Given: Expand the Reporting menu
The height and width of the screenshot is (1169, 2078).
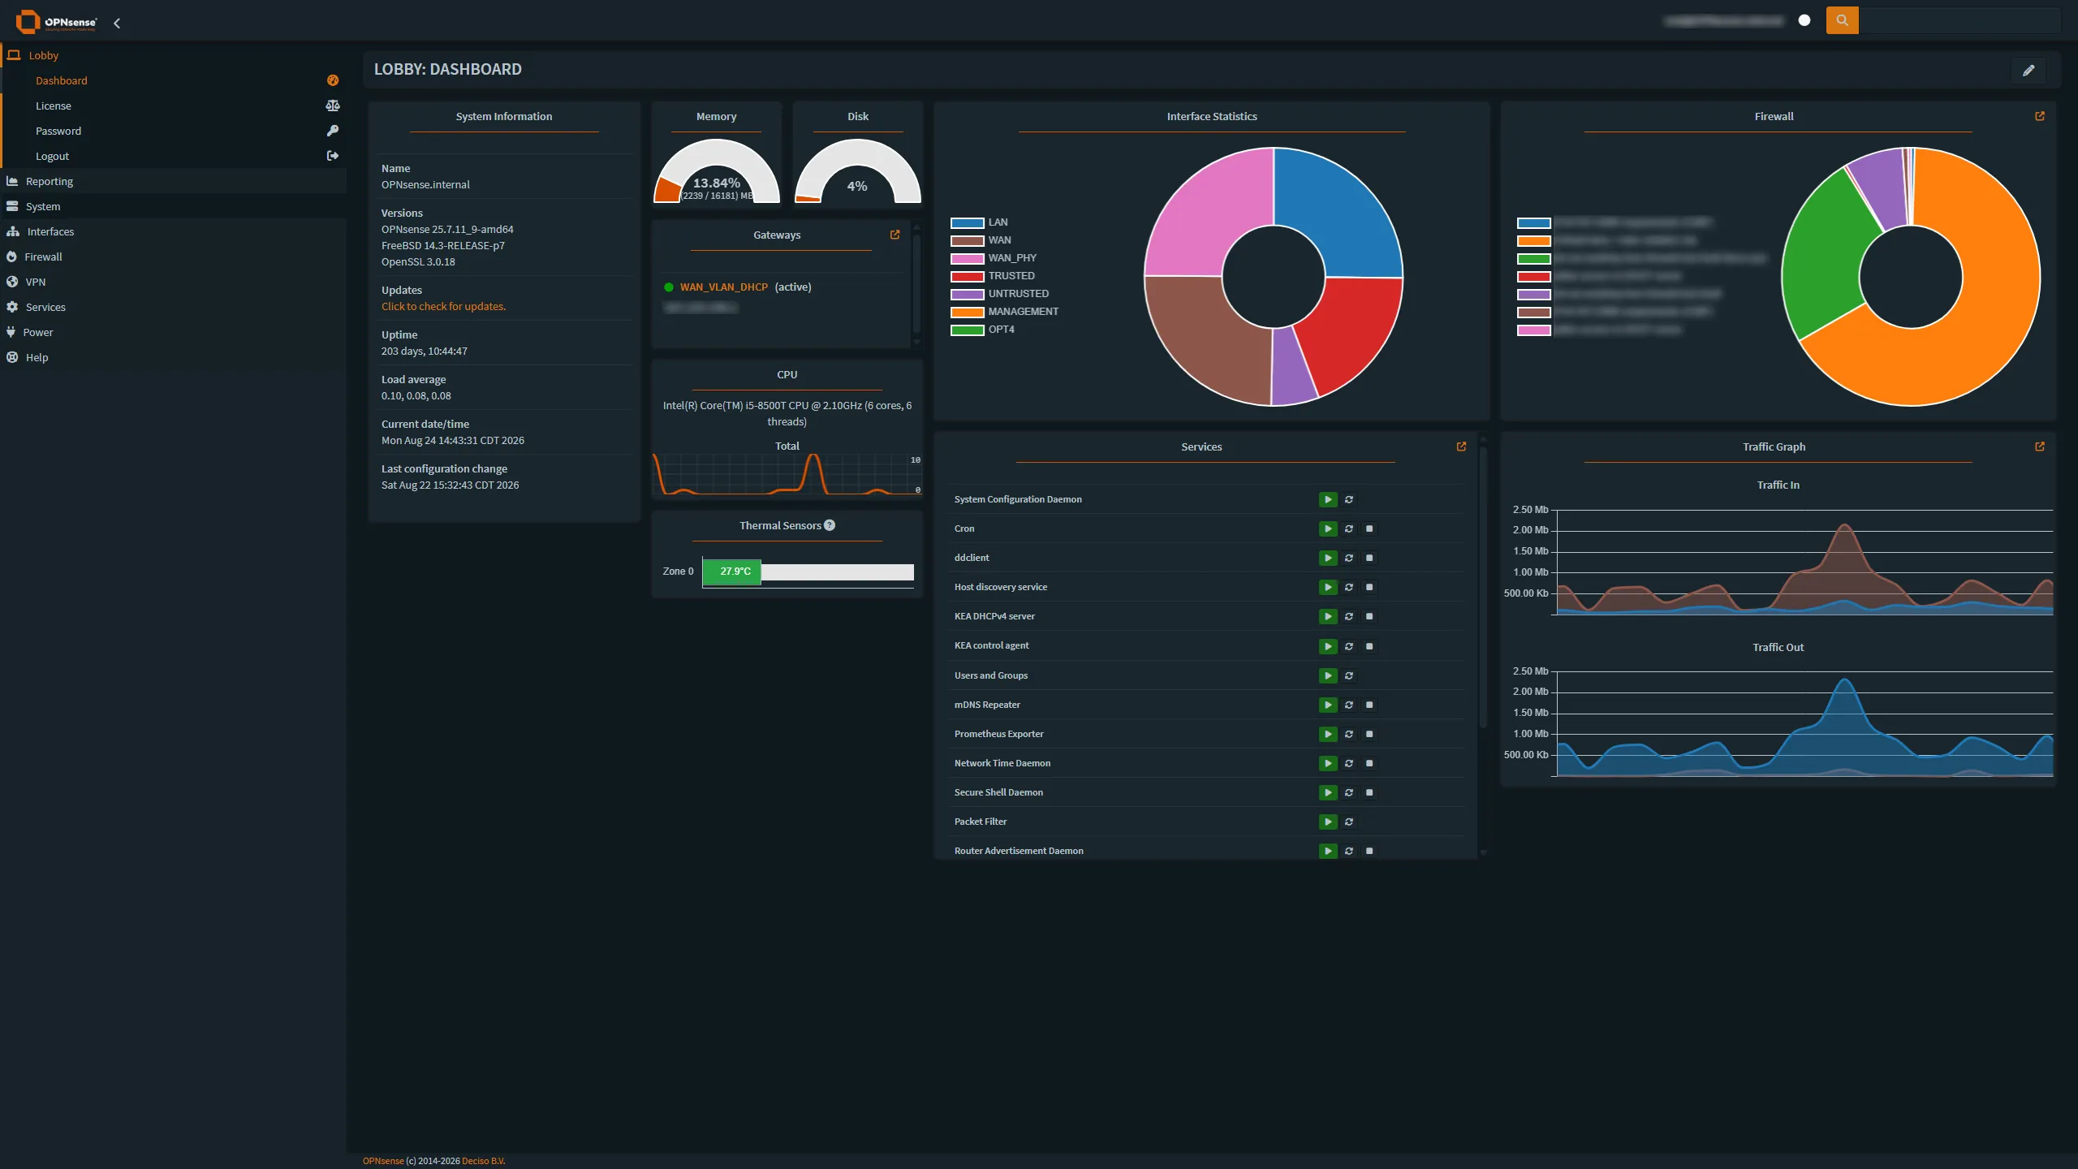Looking at the screenshot, I should 173,181.
